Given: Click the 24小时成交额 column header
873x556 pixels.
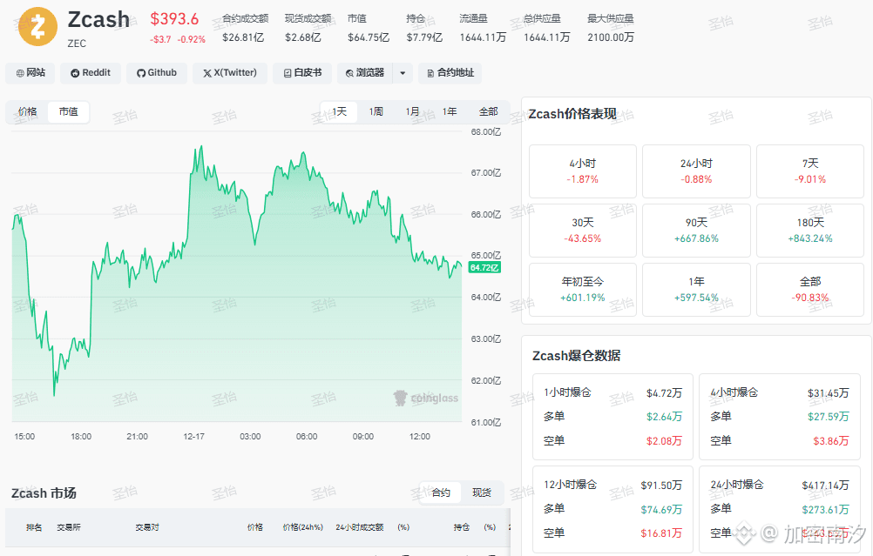Looking at the screenshot, I should tap(359, 527).
